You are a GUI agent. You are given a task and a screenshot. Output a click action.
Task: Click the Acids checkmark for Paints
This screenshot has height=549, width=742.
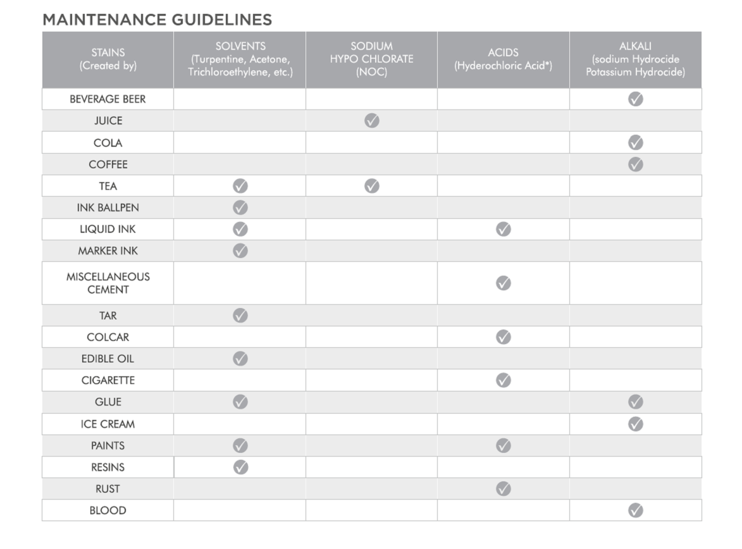[x=503, y=445]
